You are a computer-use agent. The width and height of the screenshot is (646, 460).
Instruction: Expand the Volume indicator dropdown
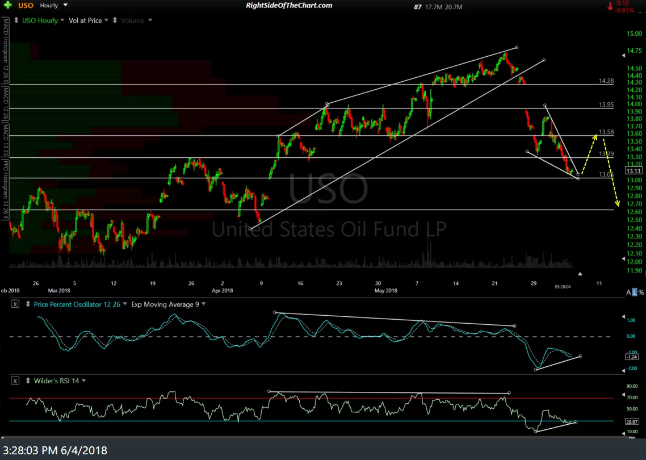click(150, 20)
